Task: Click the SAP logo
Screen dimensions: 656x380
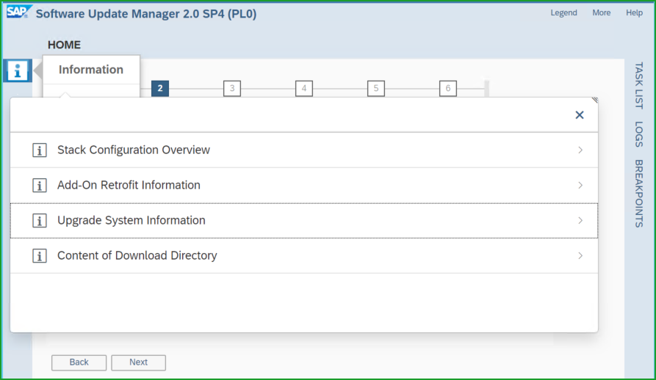Action: (18, 12)
